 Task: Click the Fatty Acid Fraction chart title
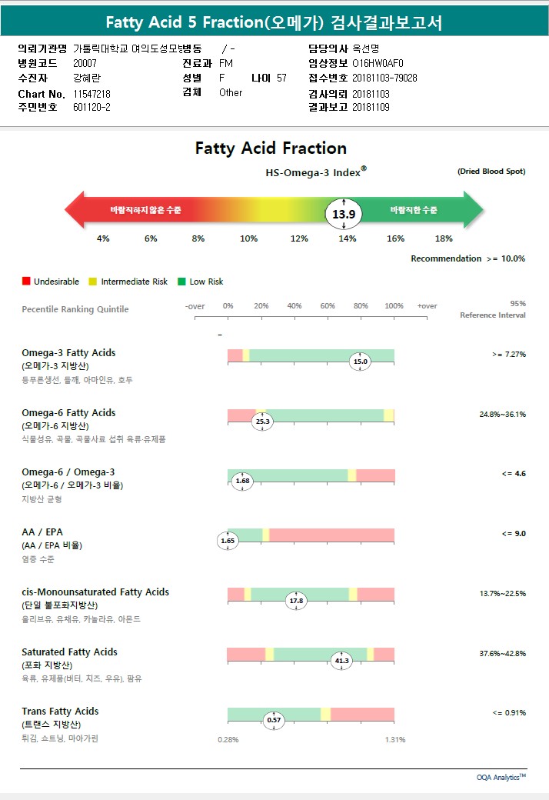[271, 148]
